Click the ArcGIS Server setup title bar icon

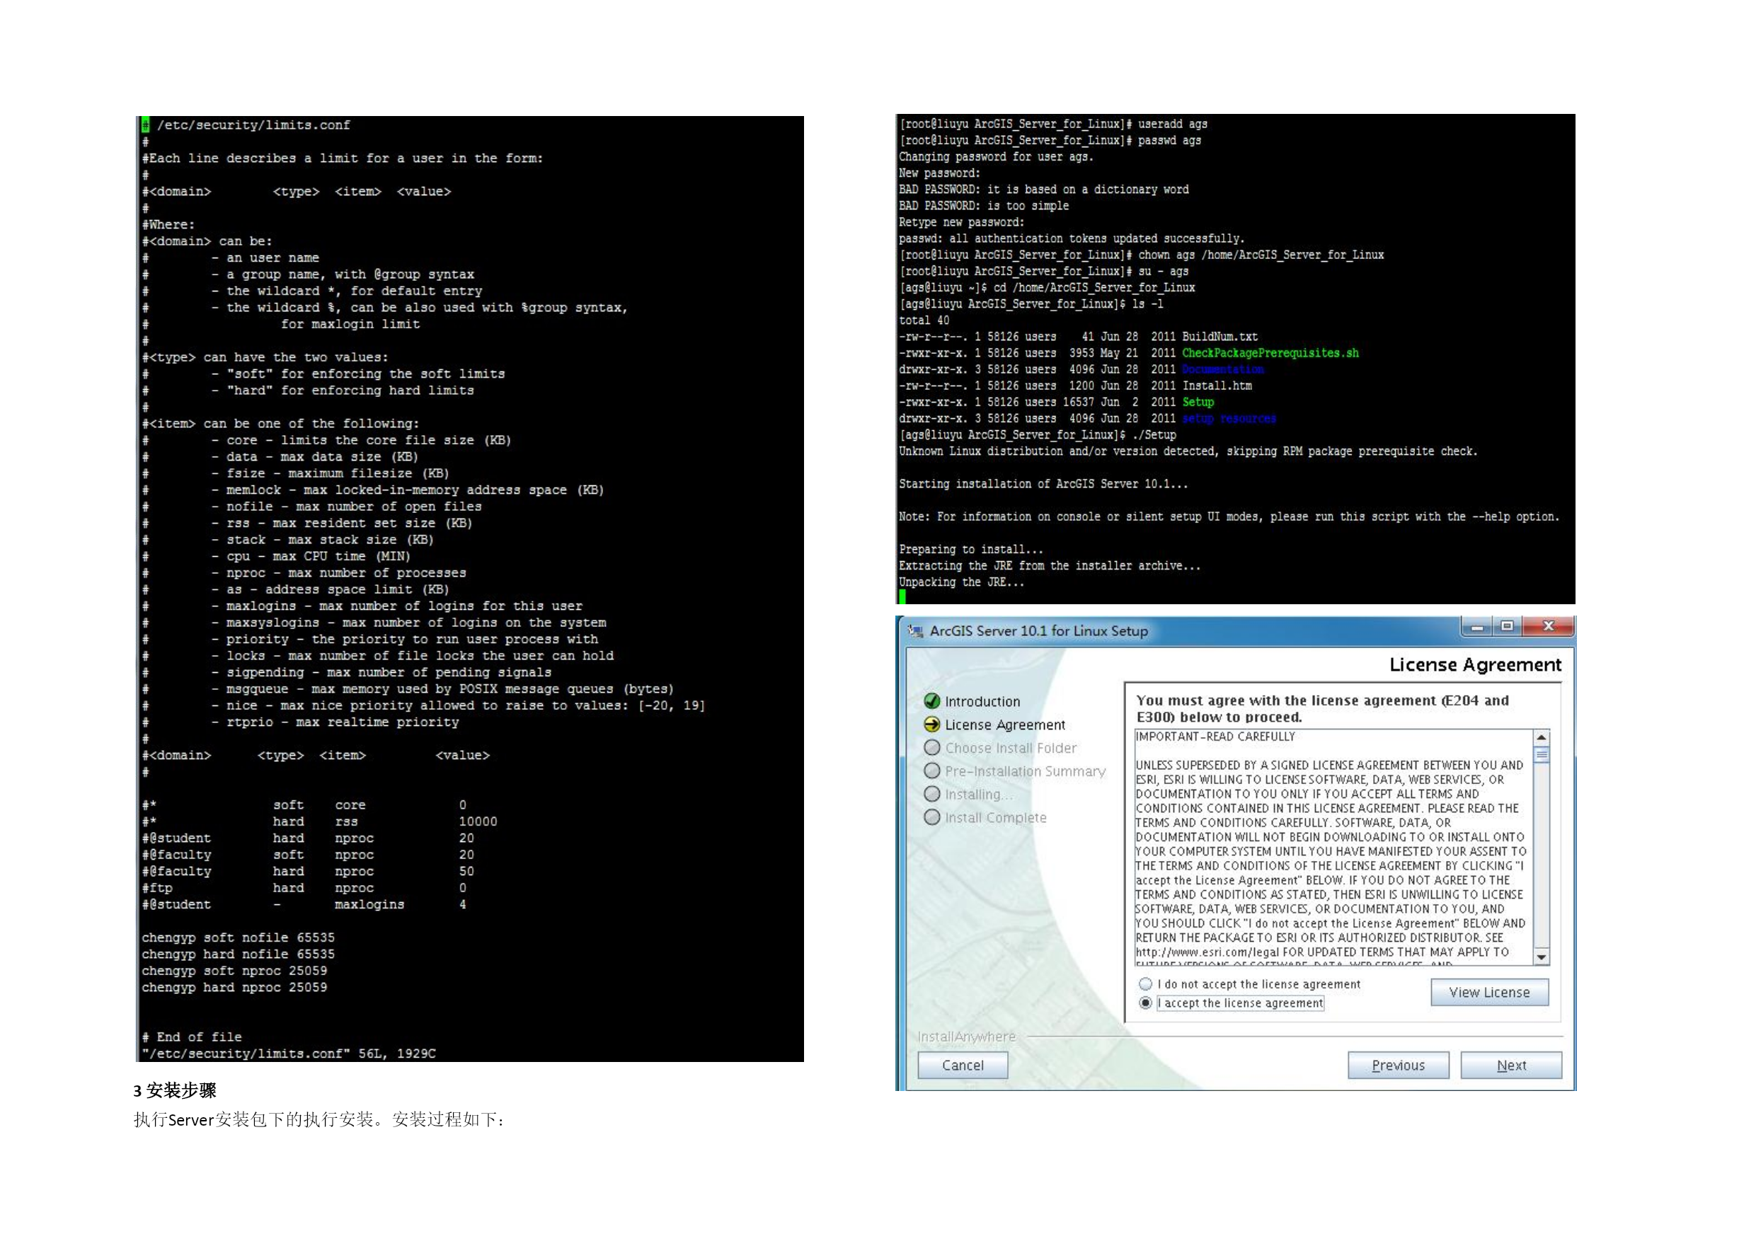click(914, 631)
